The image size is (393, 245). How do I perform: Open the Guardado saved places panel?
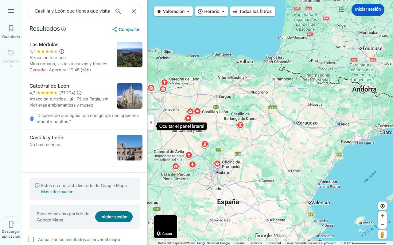(x=11, y=32)
